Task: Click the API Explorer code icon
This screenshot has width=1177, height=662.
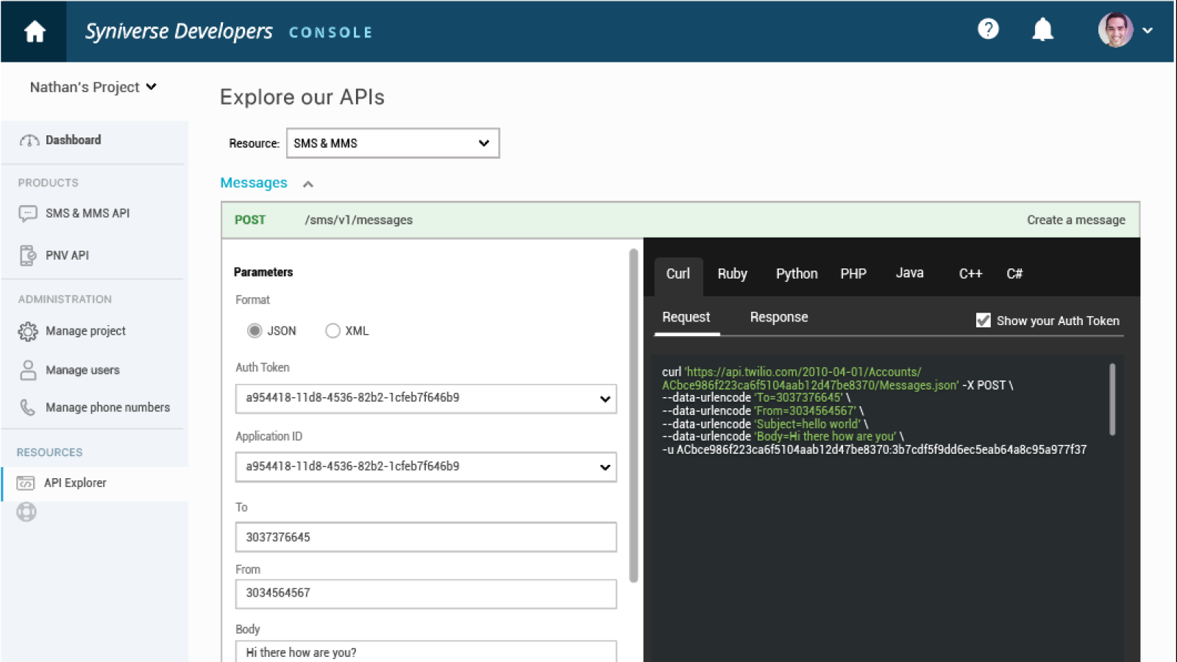Action: click(26, 483)
